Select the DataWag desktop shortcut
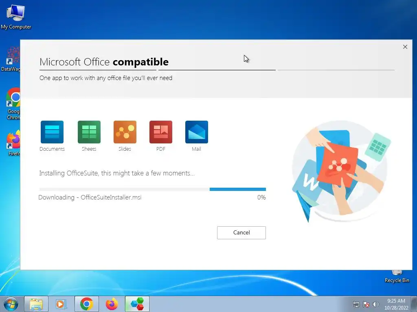This screenshot has width=417, height=312. (x=10, y=59)
